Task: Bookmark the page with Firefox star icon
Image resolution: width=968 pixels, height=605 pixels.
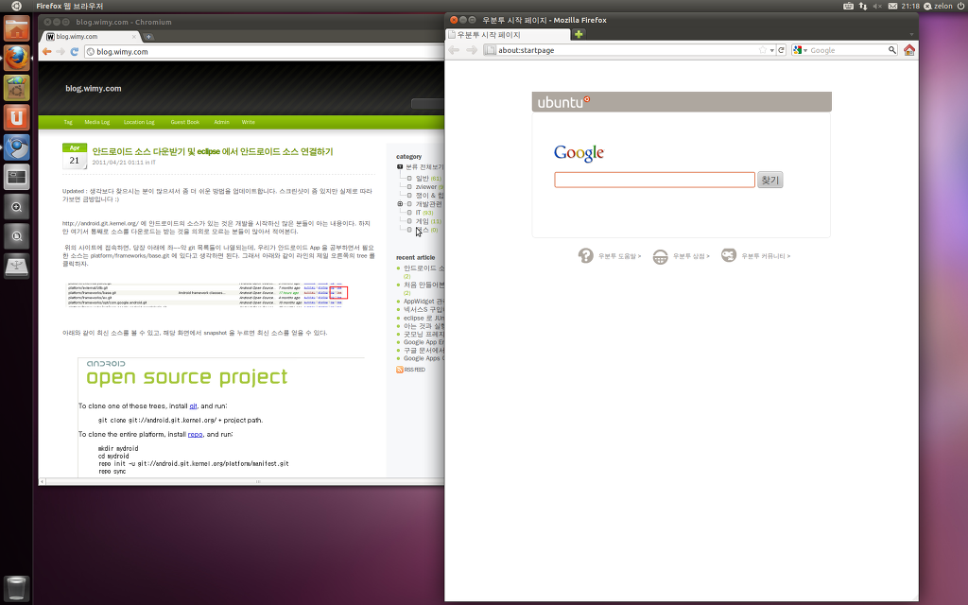Action: 763,50
